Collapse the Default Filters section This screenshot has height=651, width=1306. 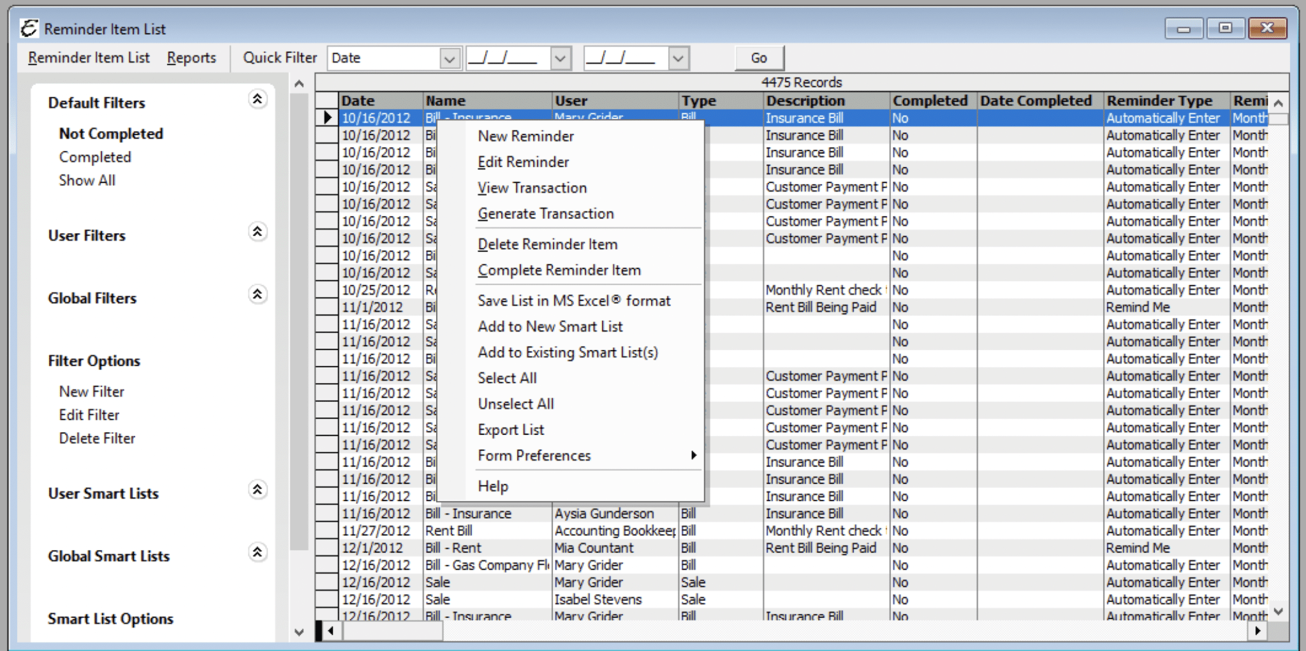257,99
